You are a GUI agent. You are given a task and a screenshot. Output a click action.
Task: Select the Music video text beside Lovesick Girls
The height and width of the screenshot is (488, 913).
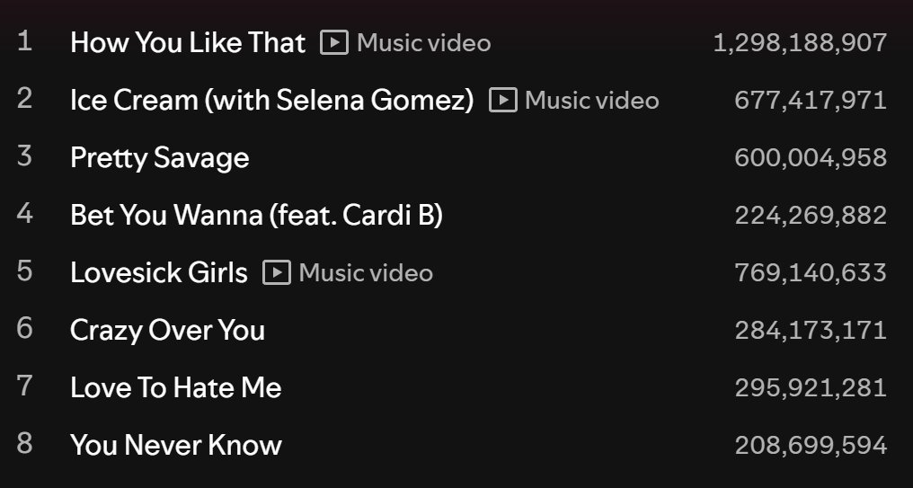click(366, 272)
